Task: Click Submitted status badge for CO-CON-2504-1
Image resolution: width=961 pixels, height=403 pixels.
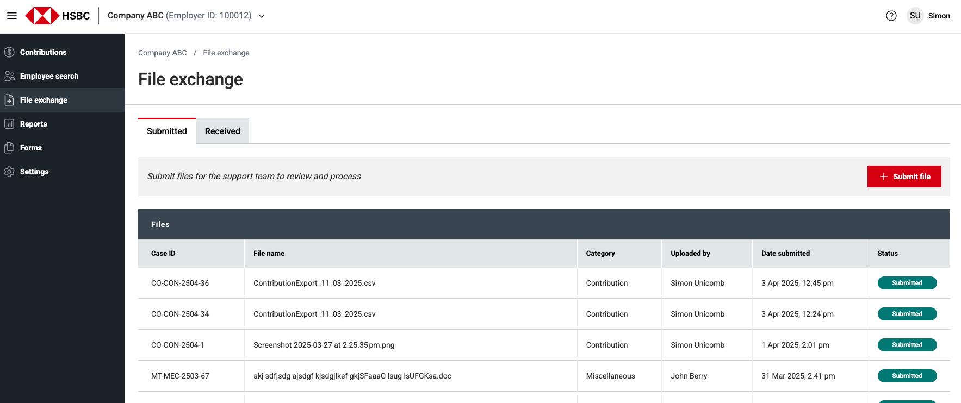Action: [x=907, y=345]
